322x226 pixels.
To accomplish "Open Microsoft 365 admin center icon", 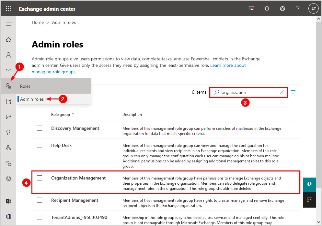I will 8,217.
